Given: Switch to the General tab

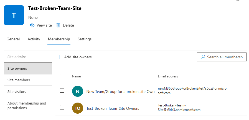Looking at the screenshot, I should 13,39.
